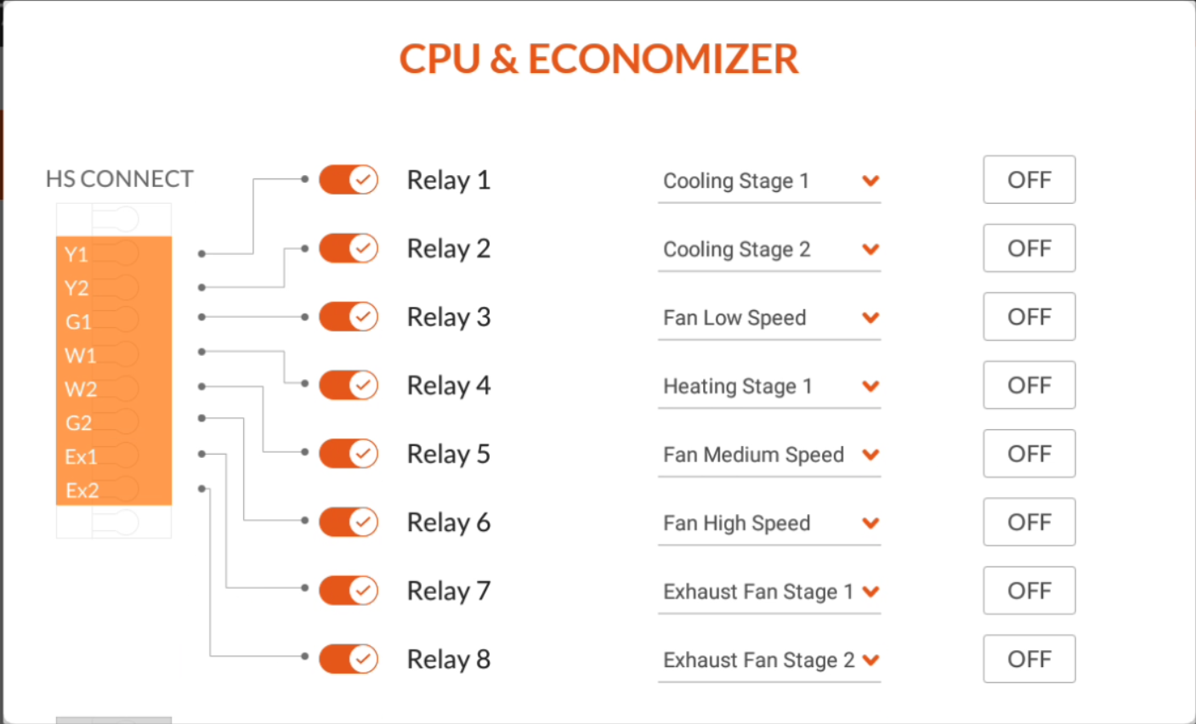Select the Y1 terminal on HS CONNECT block
This screenshot has height=724, width=1196.
pos(76,254)
